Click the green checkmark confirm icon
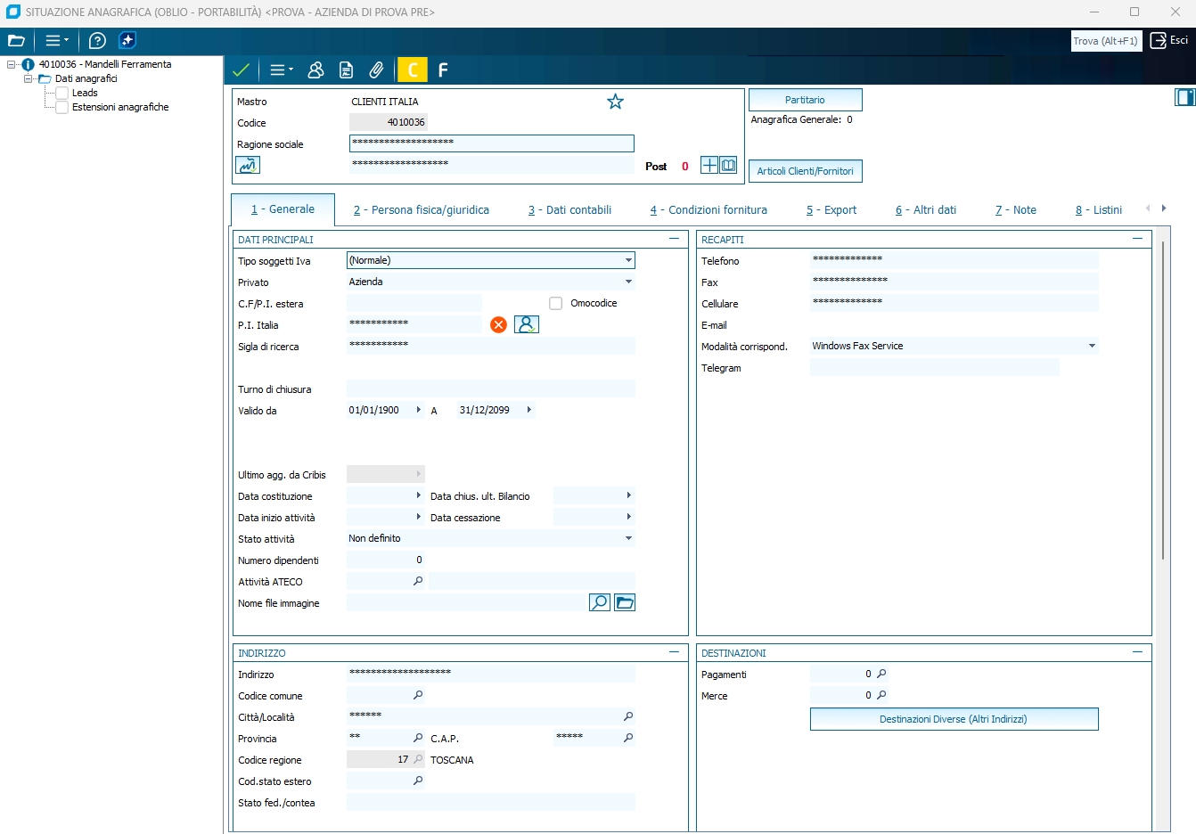The width and height of the screenshot is (1196, 834). tap(241, 69)
